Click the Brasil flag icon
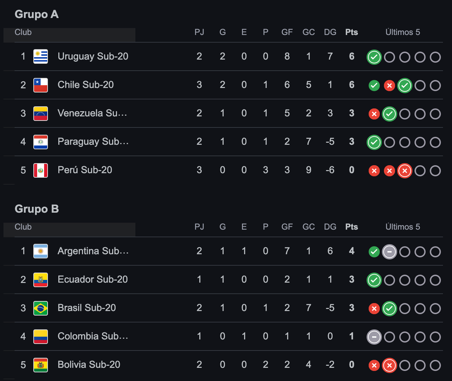452x381 pixels. (x=41, y=308)
